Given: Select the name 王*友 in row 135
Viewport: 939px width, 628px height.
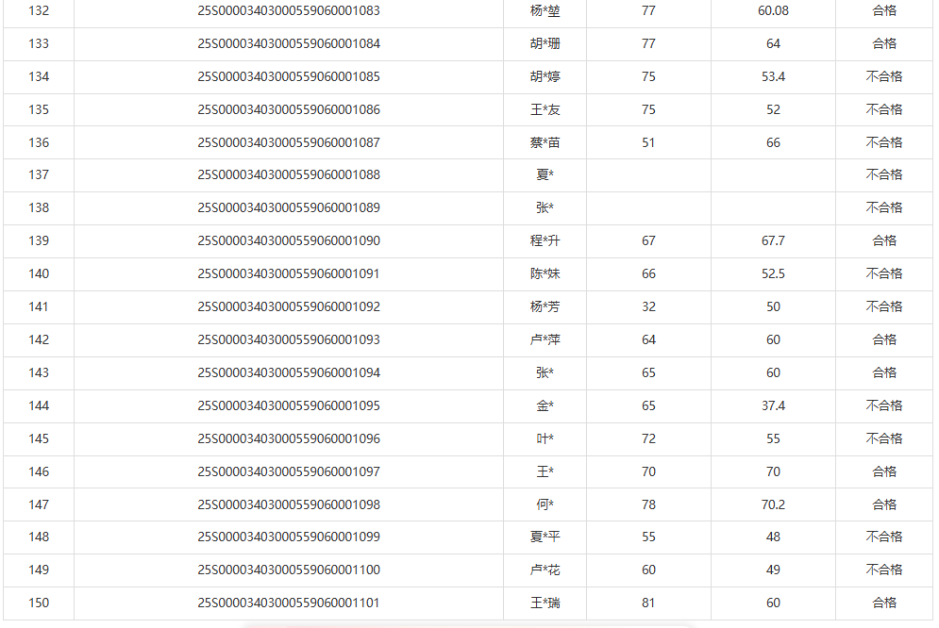Looking at the screenshot, I should [x=545, y=110].
